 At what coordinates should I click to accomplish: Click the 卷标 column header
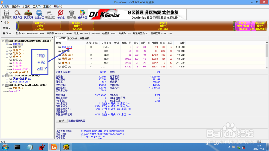click(70, 43)
